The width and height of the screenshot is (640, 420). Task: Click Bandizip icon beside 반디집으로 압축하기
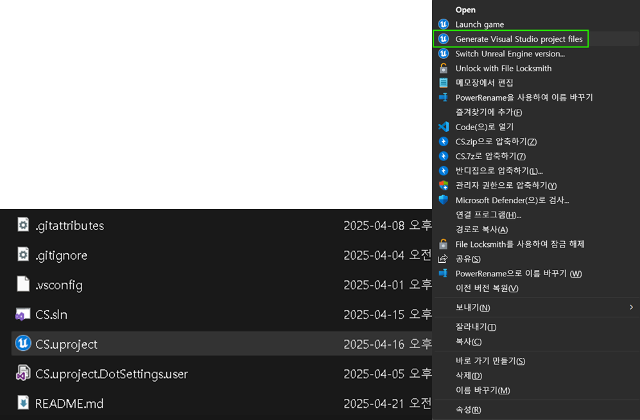tap(444, 171)
